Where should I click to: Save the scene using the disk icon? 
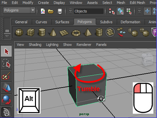(60, 11)
